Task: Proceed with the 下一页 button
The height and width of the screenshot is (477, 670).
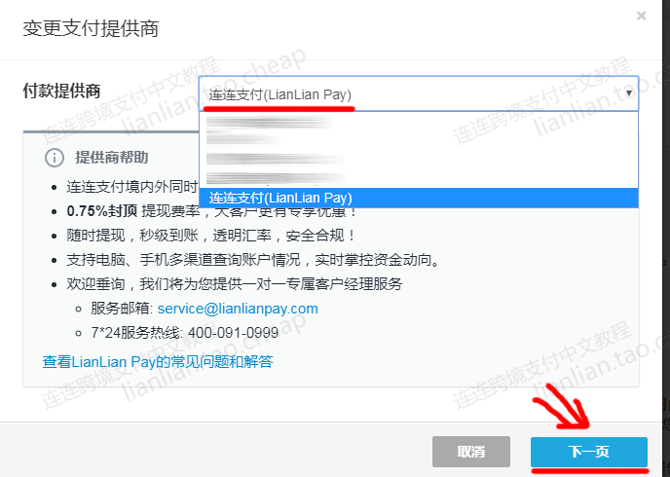Action: point(589,452)
